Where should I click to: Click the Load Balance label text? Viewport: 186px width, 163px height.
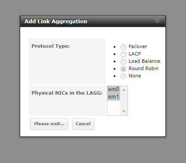click(x=144, y=61)
